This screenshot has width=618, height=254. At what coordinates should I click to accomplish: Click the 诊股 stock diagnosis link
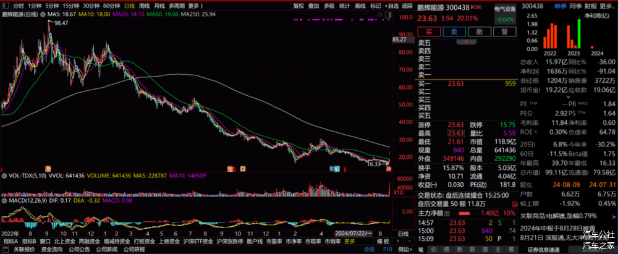click(x=370, y=250)
